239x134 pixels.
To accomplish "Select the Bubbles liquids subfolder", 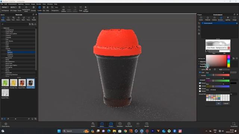I will pos(10,52).
